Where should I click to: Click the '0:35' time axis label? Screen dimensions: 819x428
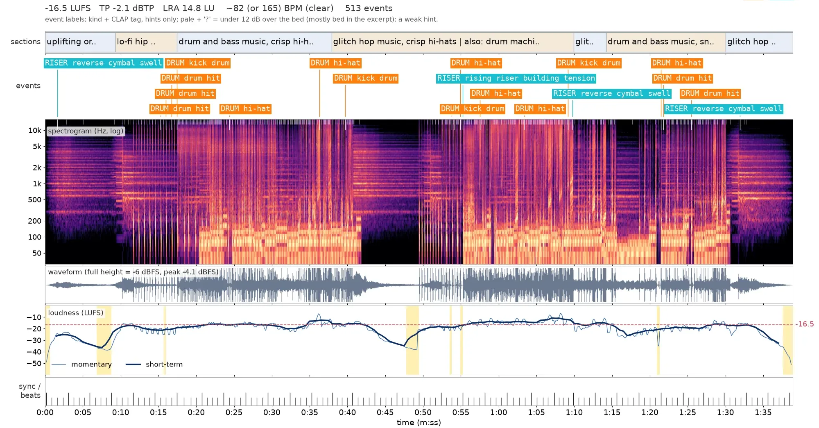[310, 412]
